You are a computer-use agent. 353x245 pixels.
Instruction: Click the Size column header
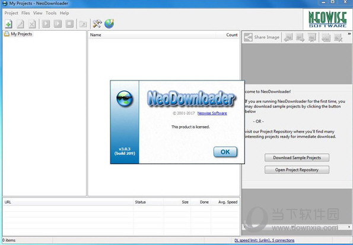pyautogui.click(x=177, y=202)
